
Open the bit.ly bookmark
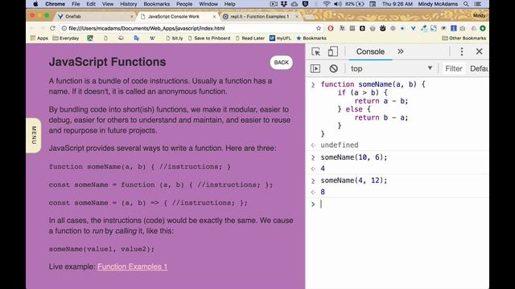[x=175, y=38]
